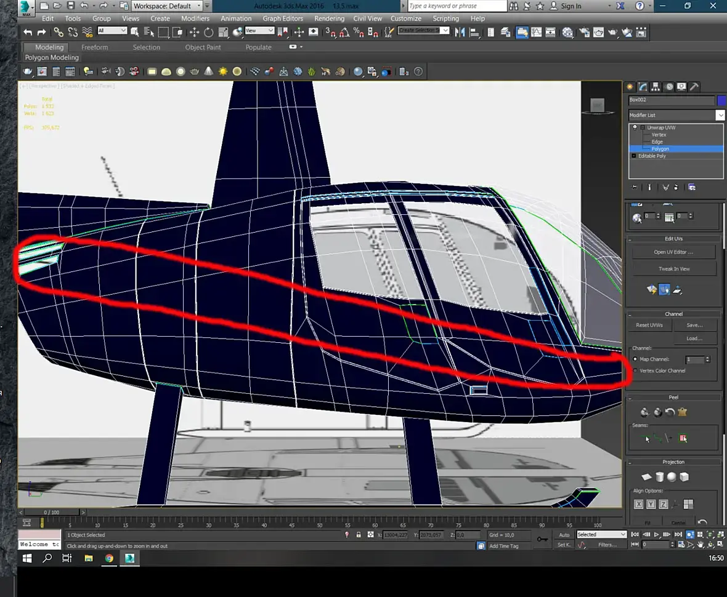Screen dimensions: 727x597
Task: Click the Select and Rotate tool
Action: 208,32
